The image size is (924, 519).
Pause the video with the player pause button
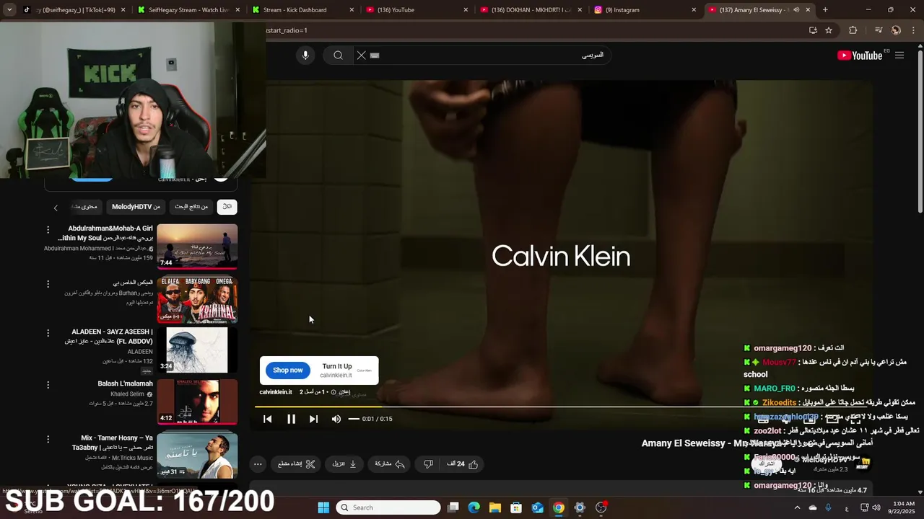tap(291, 419)
